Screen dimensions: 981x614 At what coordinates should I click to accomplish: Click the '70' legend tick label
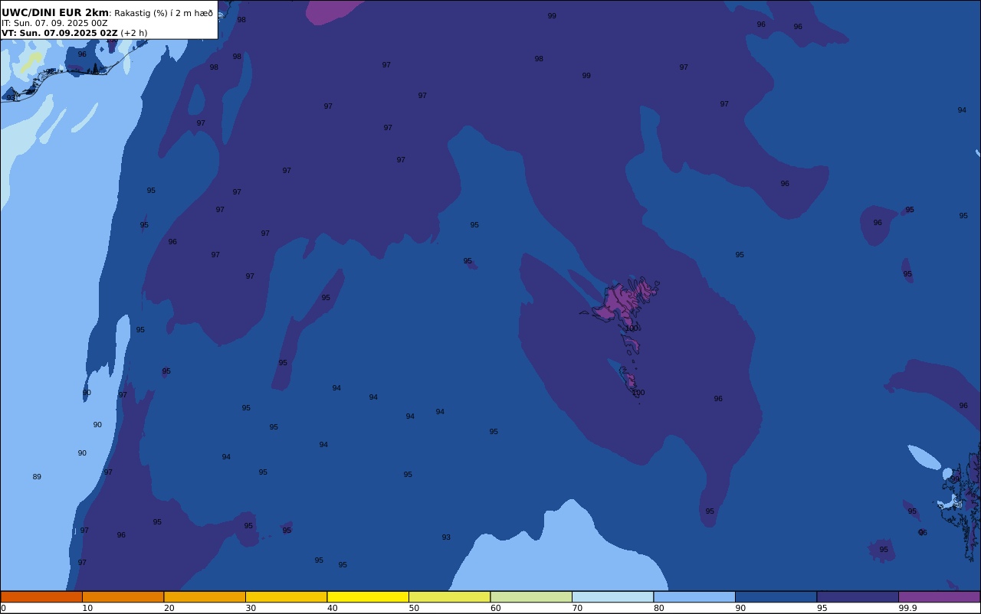(577, 608)
